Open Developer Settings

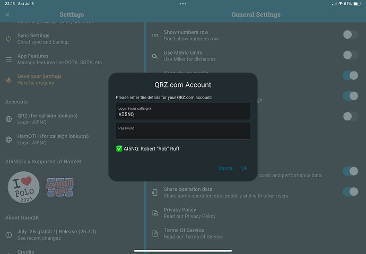click(72, 80)
